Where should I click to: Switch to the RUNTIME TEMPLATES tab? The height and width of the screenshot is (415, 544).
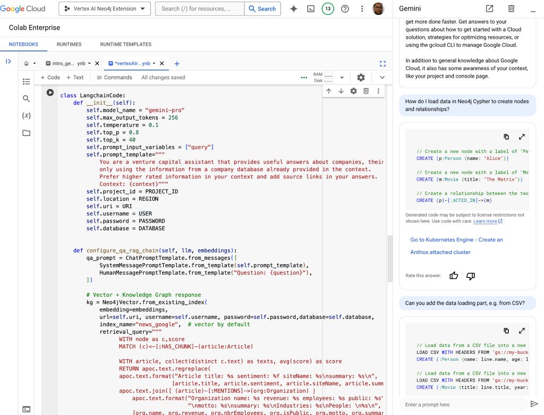[125, 45]
